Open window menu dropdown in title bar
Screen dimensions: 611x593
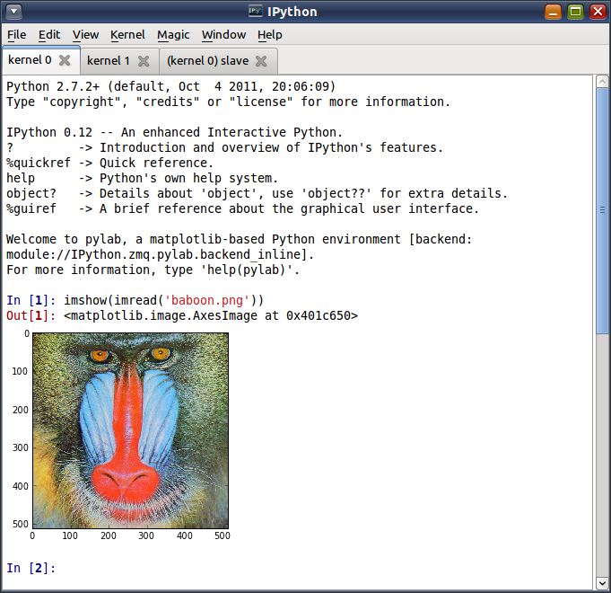(13, 12)
